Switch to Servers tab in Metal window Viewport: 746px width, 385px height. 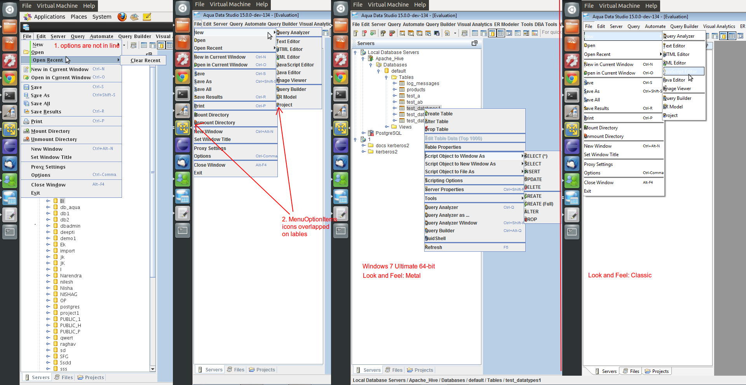[x=368, y=370]
